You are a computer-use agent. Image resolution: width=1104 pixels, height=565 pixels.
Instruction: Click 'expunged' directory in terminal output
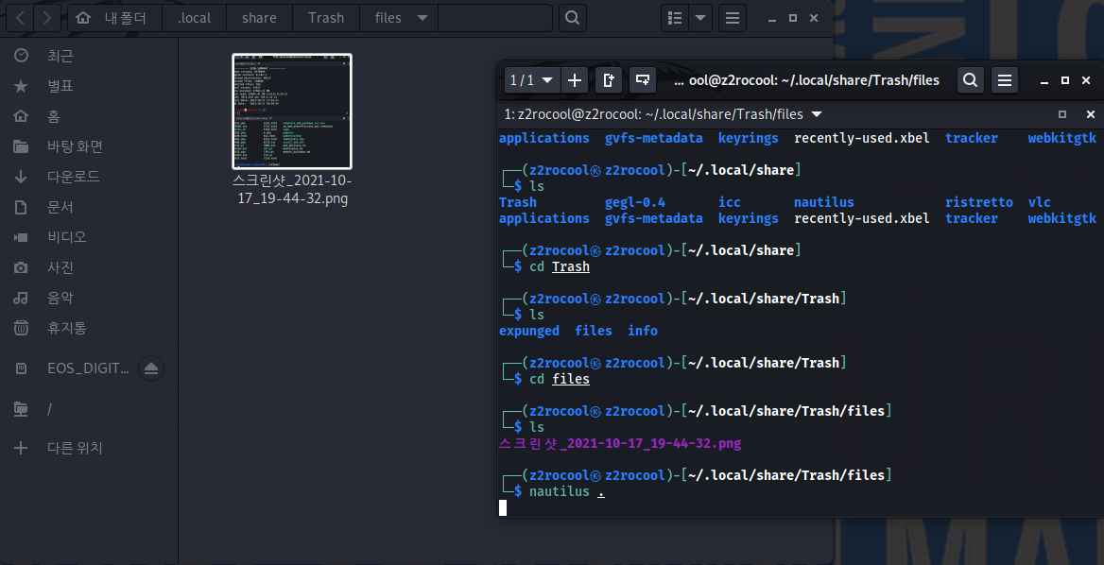click(x=528, y=331)
